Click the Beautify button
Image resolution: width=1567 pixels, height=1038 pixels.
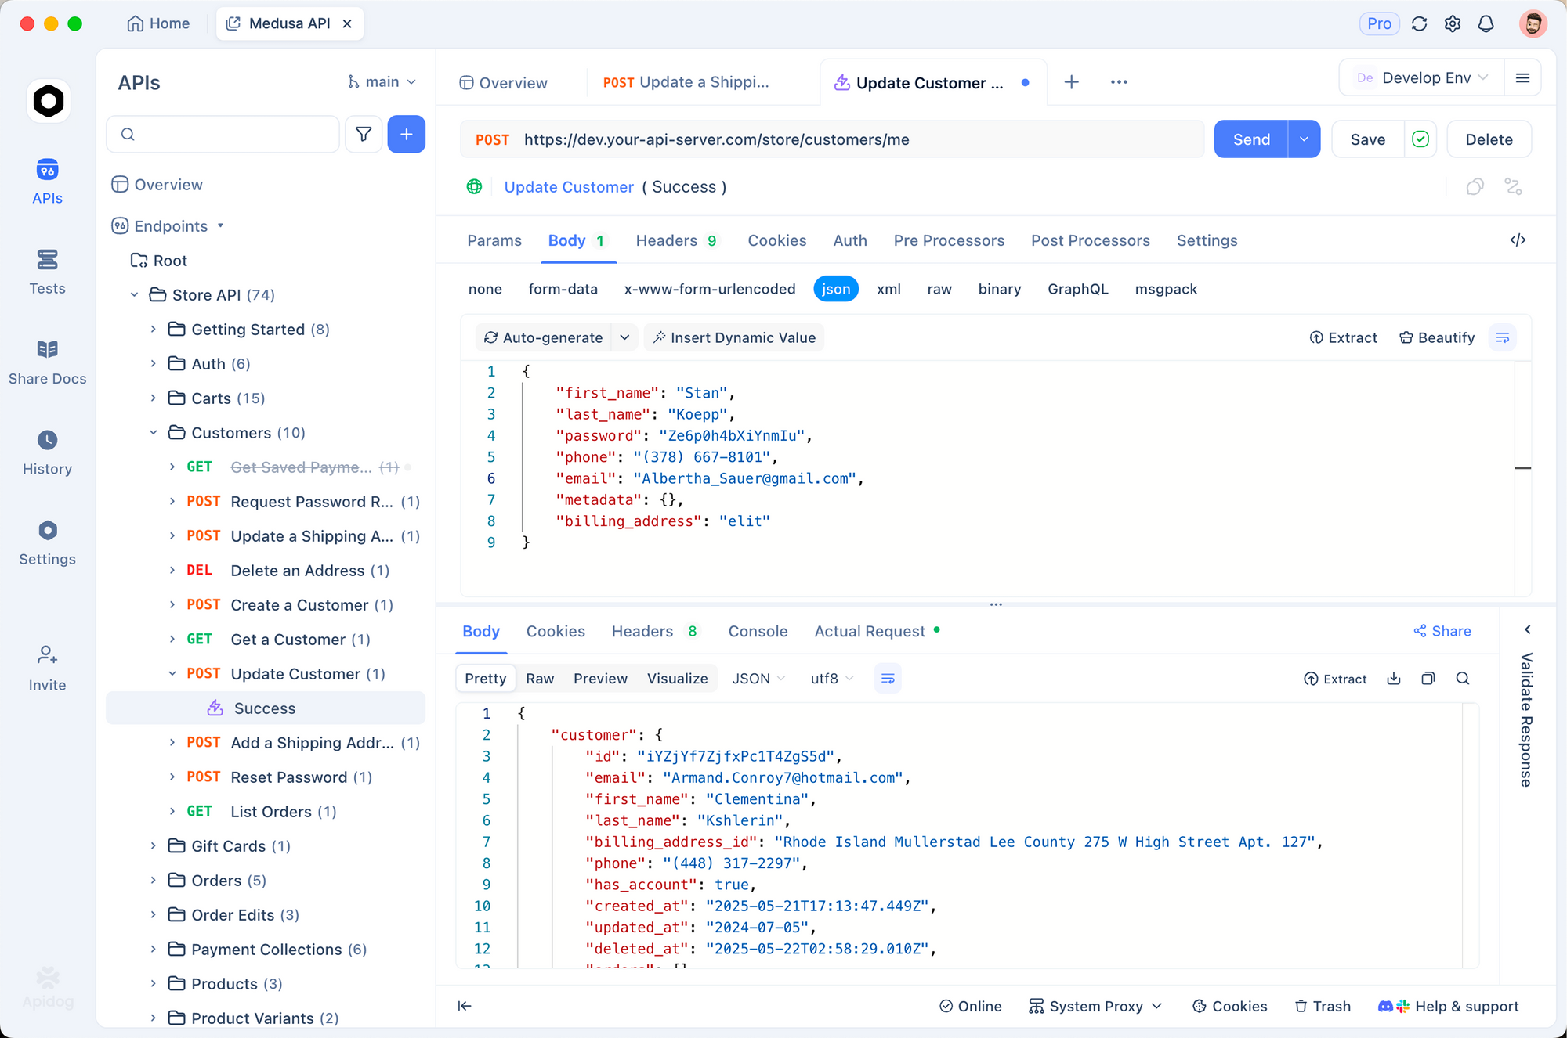1437,337
